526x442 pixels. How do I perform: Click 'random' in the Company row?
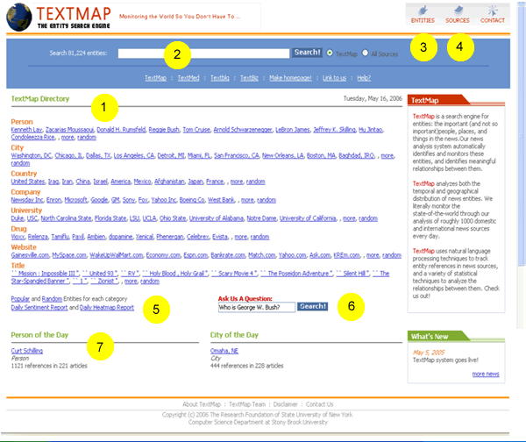click(267, 200)
